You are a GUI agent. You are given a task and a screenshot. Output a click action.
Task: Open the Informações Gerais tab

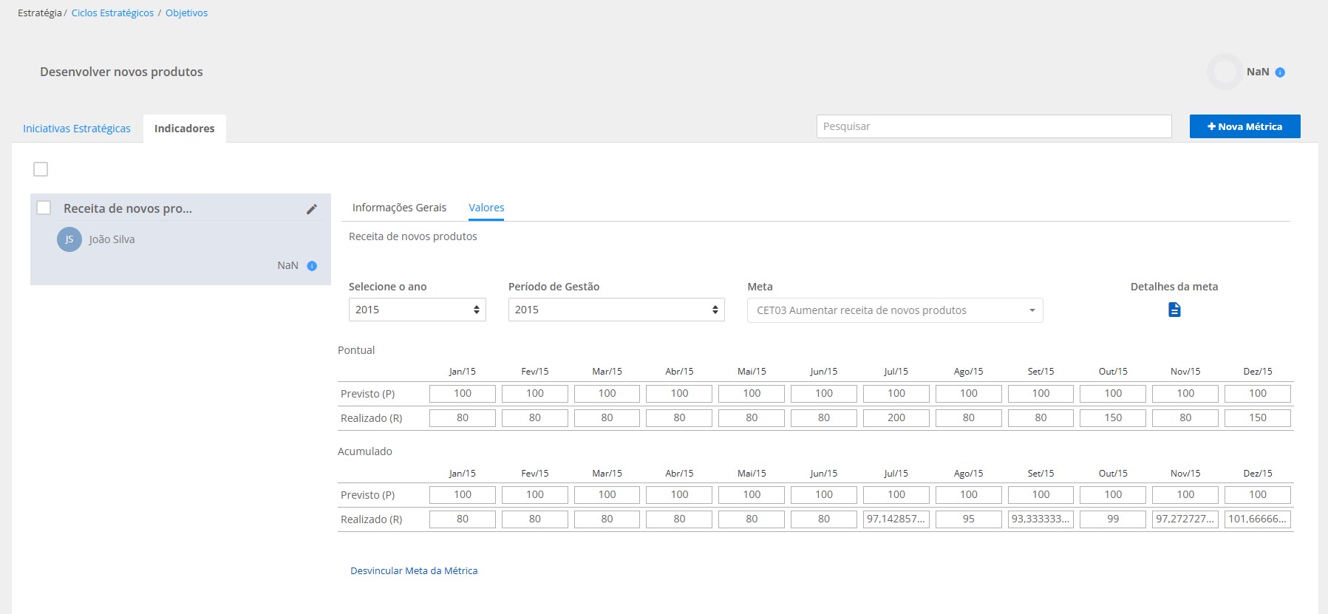click(x=399, y=208)
